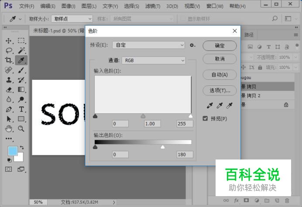The height and width of the screenshot is (207, 302).
Task: Select the Rectangular Marquee tool
Action: coord(21,41)
